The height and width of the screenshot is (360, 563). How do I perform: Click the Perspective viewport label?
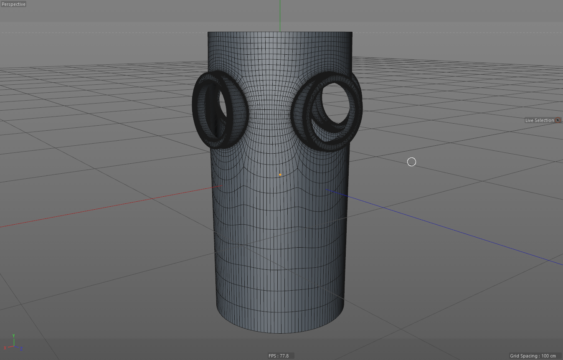[13, 4]
